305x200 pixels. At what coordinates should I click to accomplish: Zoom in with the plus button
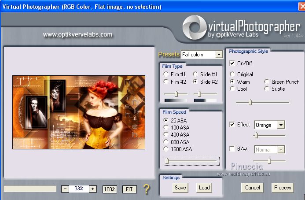tap(93, 189)
